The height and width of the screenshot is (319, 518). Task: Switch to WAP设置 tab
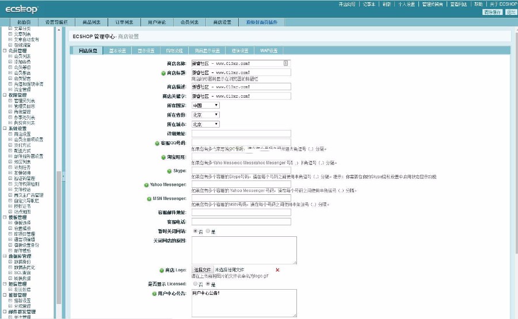coord(269,51)
